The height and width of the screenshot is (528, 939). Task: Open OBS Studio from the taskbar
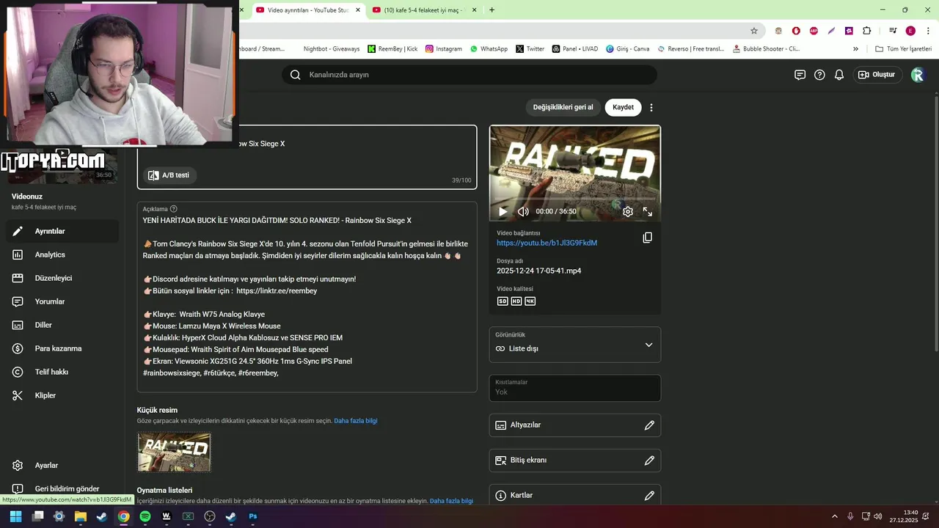pos(210,516)
